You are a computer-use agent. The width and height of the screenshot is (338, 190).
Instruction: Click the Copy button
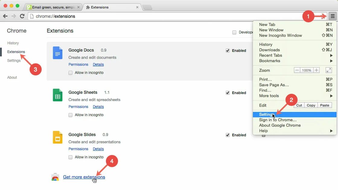click(311, 105)
